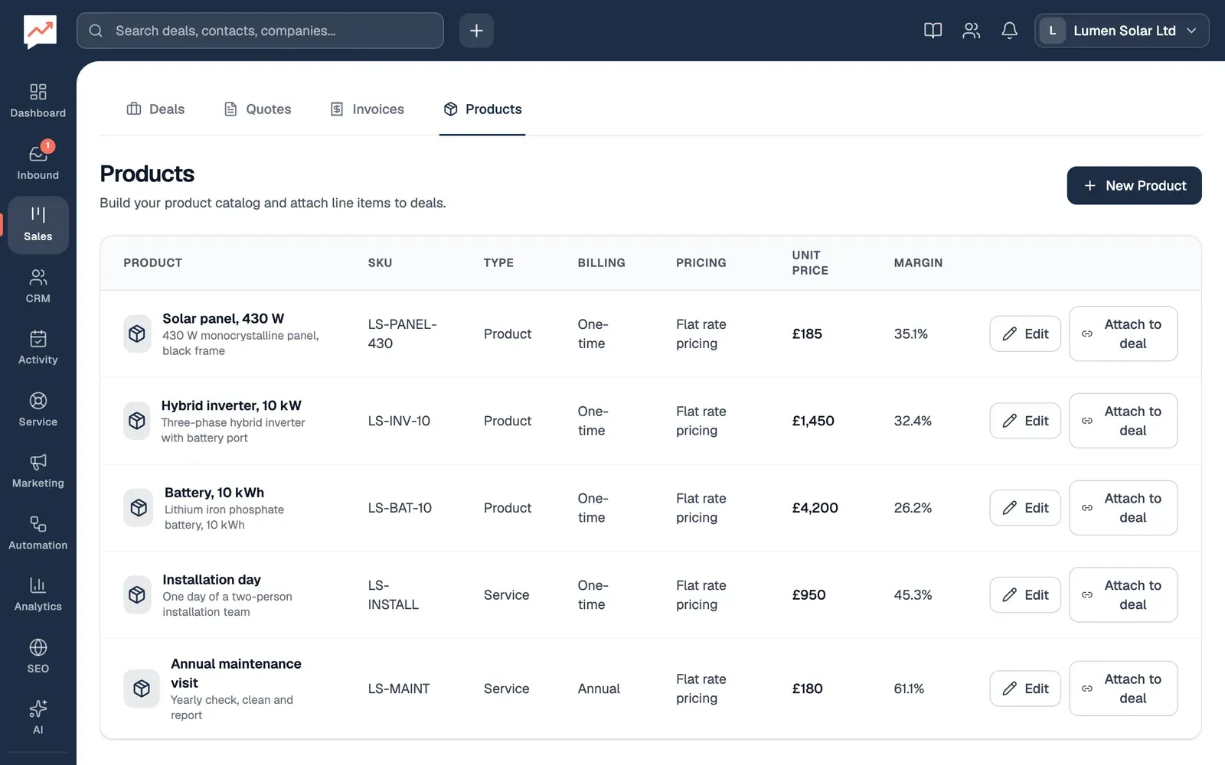Edit the Installation day service

coord(1025,594)
